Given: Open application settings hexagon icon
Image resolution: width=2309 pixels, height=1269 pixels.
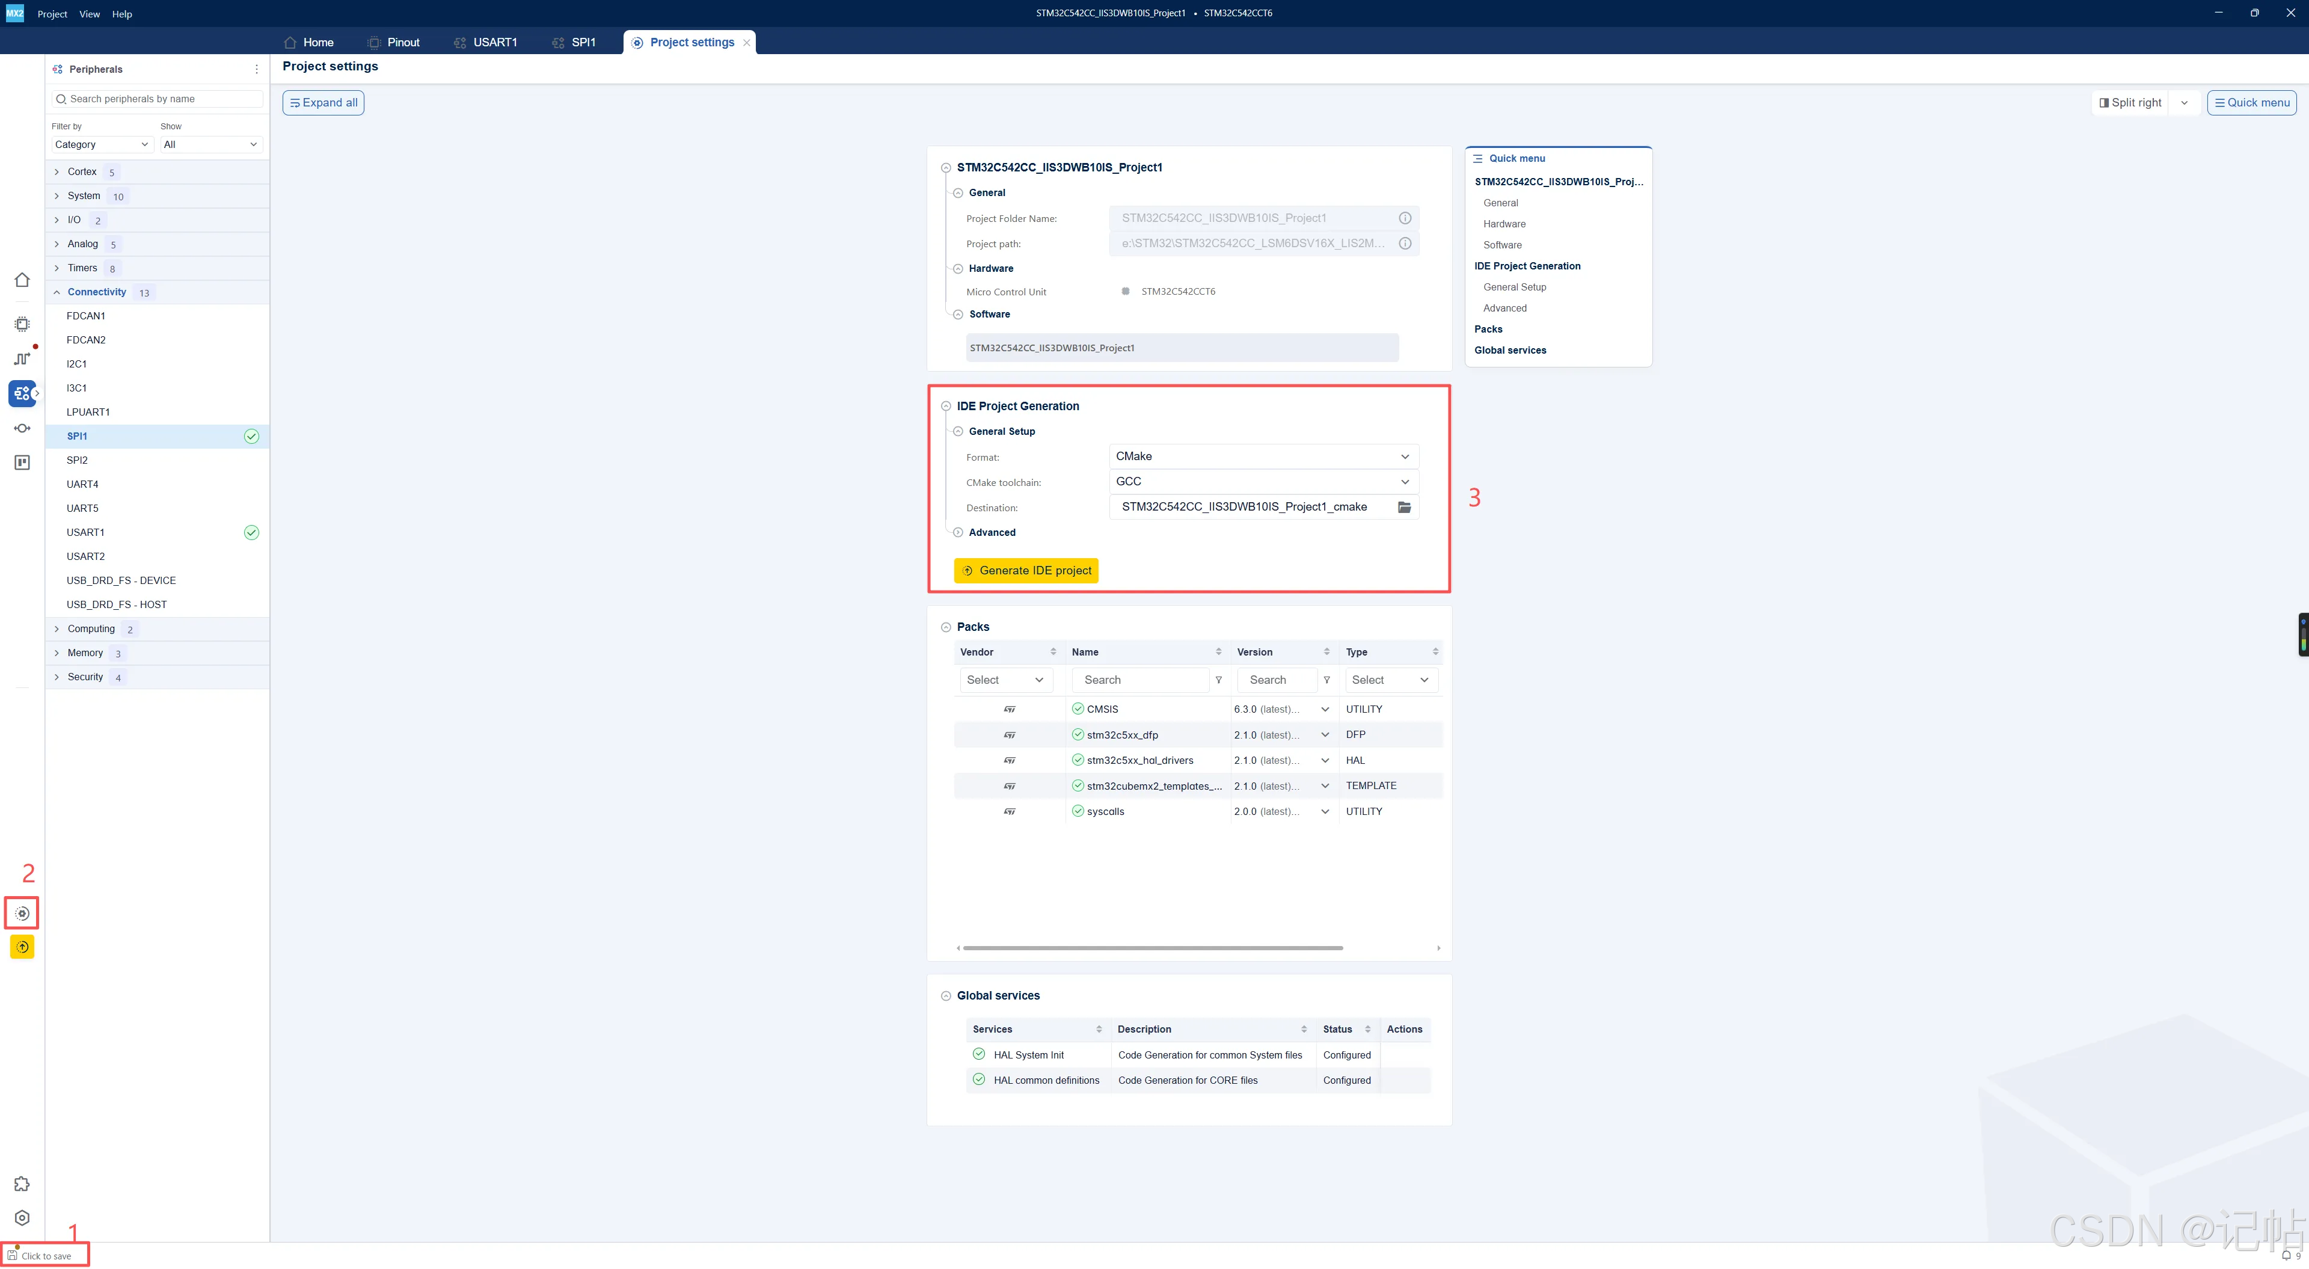Looking at the screenshot, I should click(x=22, y=1218).
